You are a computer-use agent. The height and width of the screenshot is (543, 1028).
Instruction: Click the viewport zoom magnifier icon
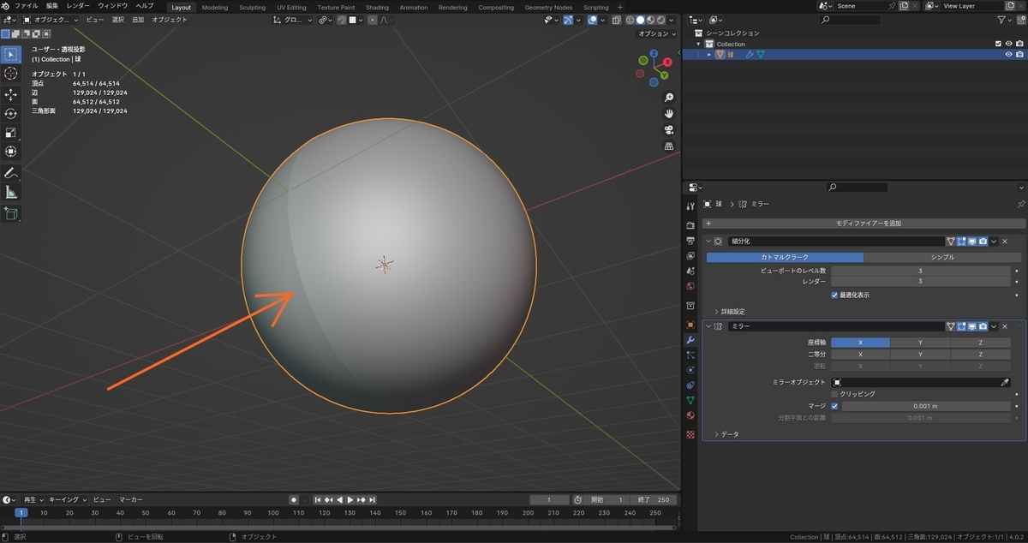[669, 98]
